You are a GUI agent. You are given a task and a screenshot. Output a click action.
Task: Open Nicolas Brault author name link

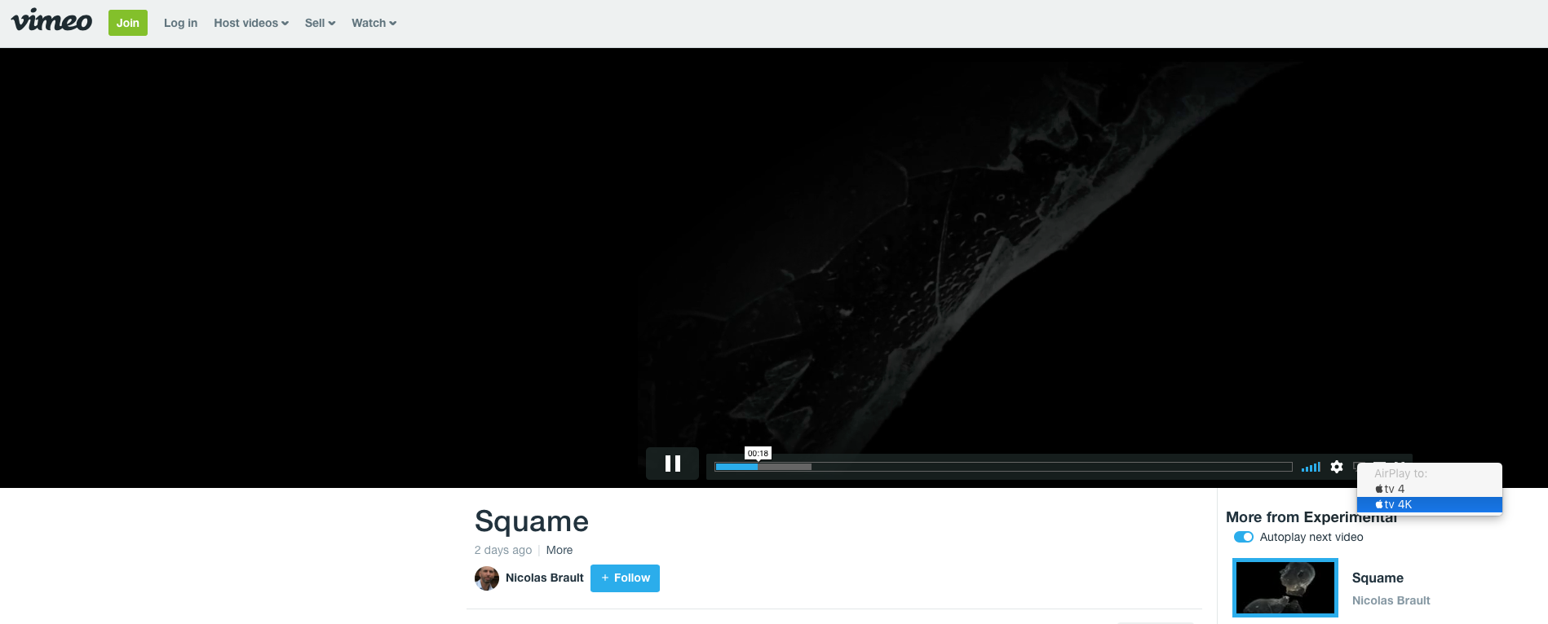(545, 578)
